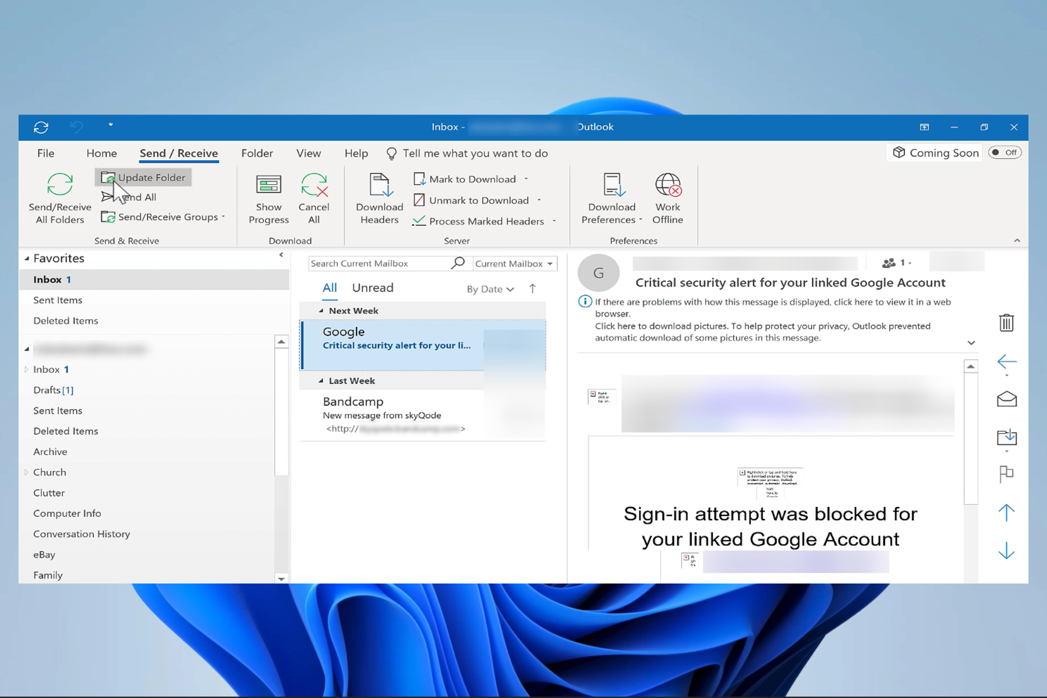This screenshot has height=698, width=1047.
Task: Click the Mark to Download button
Action: tap(465, 179)
